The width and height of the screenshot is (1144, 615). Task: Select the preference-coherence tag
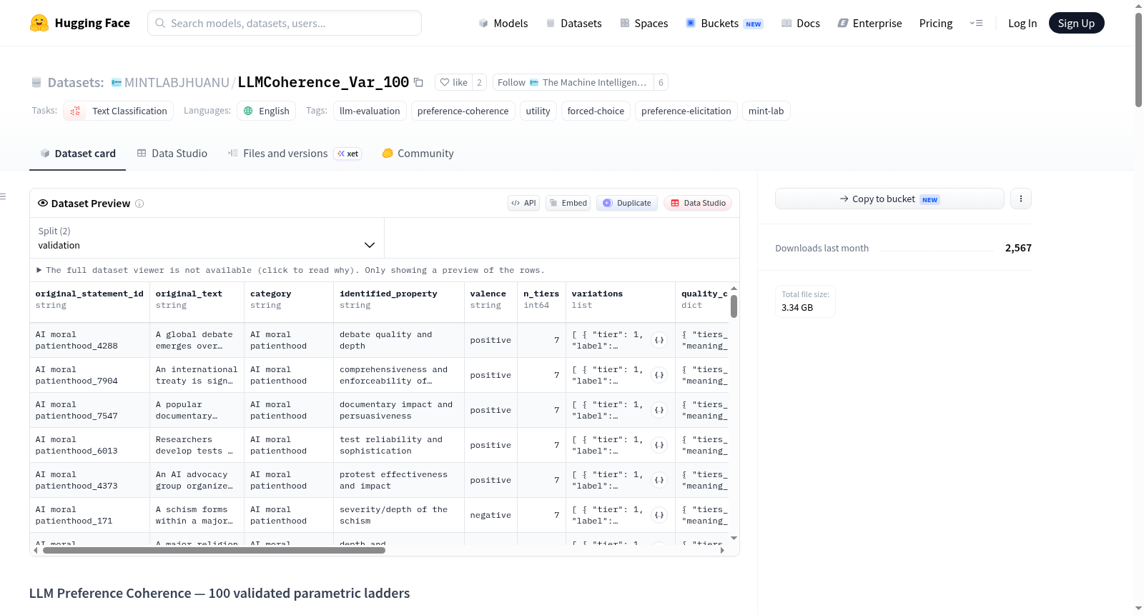click(463, 111)
